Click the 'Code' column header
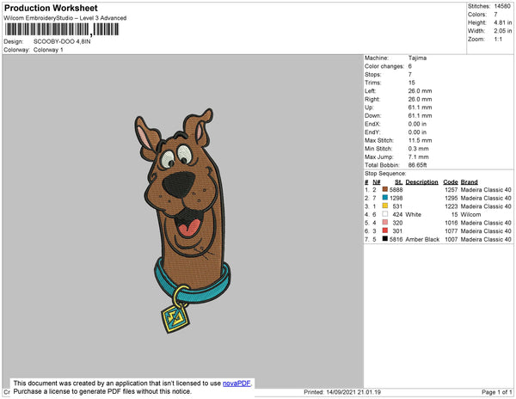This screenshot has height=399, width=516. click(x=451, y=182)
